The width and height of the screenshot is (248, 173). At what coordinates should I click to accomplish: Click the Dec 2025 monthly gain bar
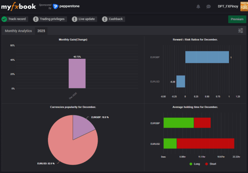pos(77,73)
